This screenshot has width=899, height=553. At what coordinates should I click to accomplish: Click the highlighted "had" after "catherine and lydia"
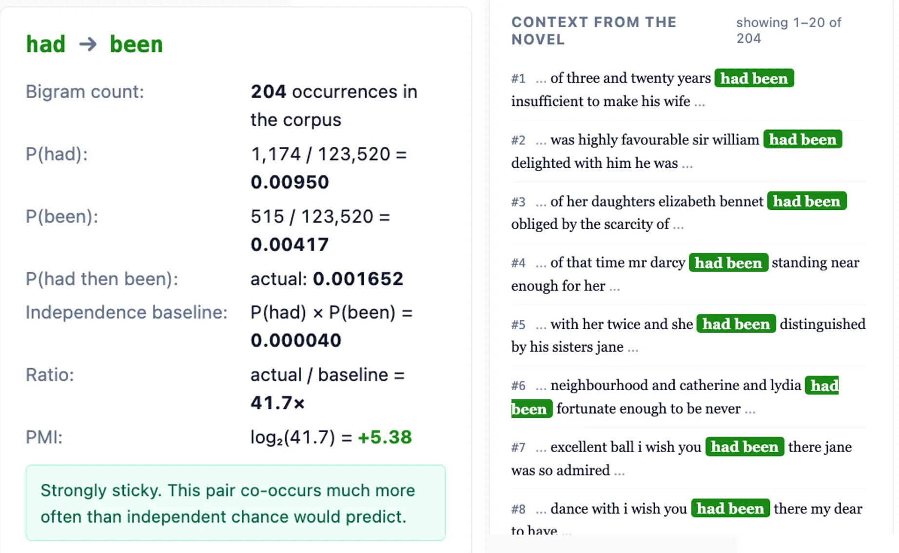click(823, 386)
